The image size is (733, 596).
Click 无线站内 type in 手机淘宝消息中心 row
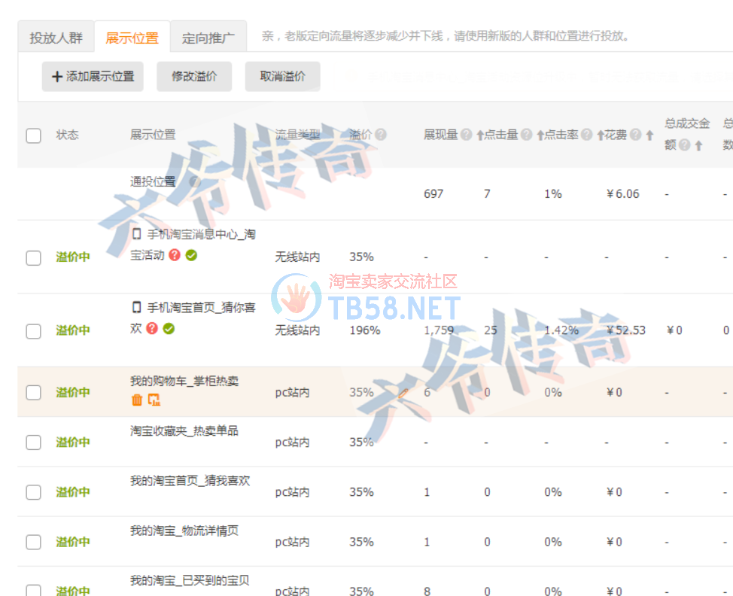coord(297,257)
